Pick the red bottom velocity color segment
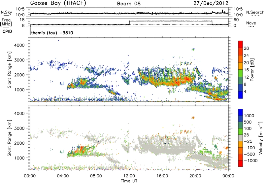264x183 pixels. pyautogui.click(x=241, y=164)
